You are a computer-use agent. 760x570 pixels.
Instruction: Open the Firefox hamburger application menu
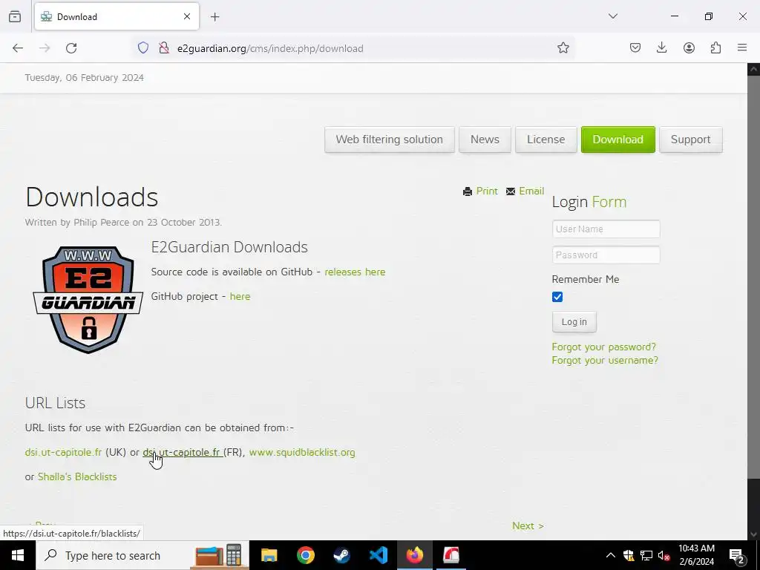pos(742,48)
